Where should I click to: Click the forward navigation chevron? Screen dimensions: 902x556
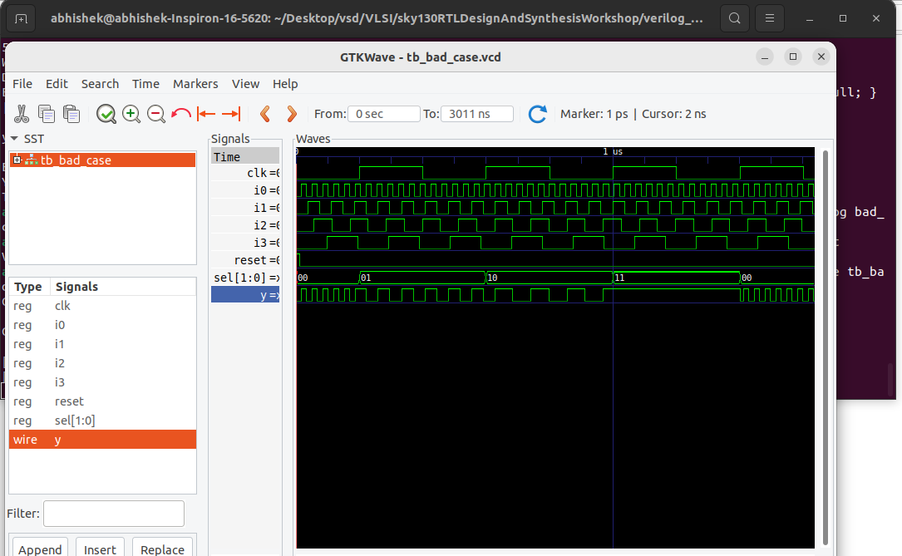pyautogui.click(x=291, y=114)
